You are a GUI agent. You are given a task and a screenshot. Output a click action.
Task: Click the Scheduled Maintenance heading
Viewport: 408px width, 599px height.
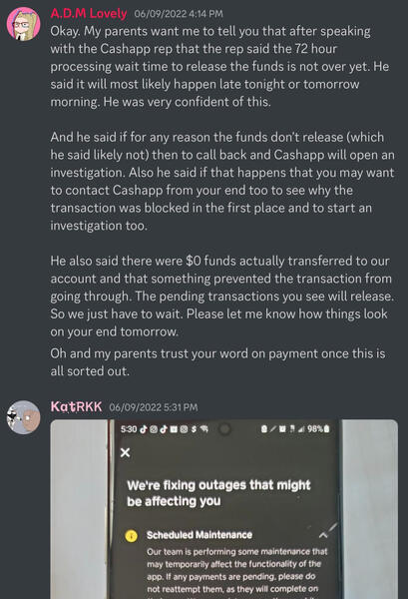coord(200,535)
